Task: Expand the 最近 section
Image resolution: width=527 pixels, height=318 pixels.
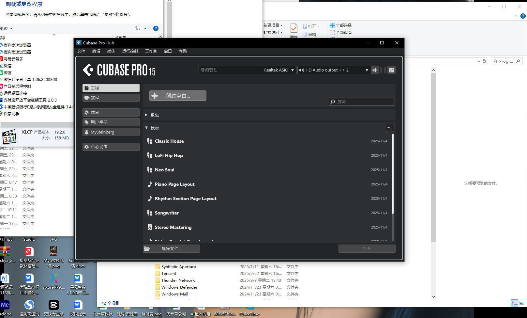Action: (146, 115)
